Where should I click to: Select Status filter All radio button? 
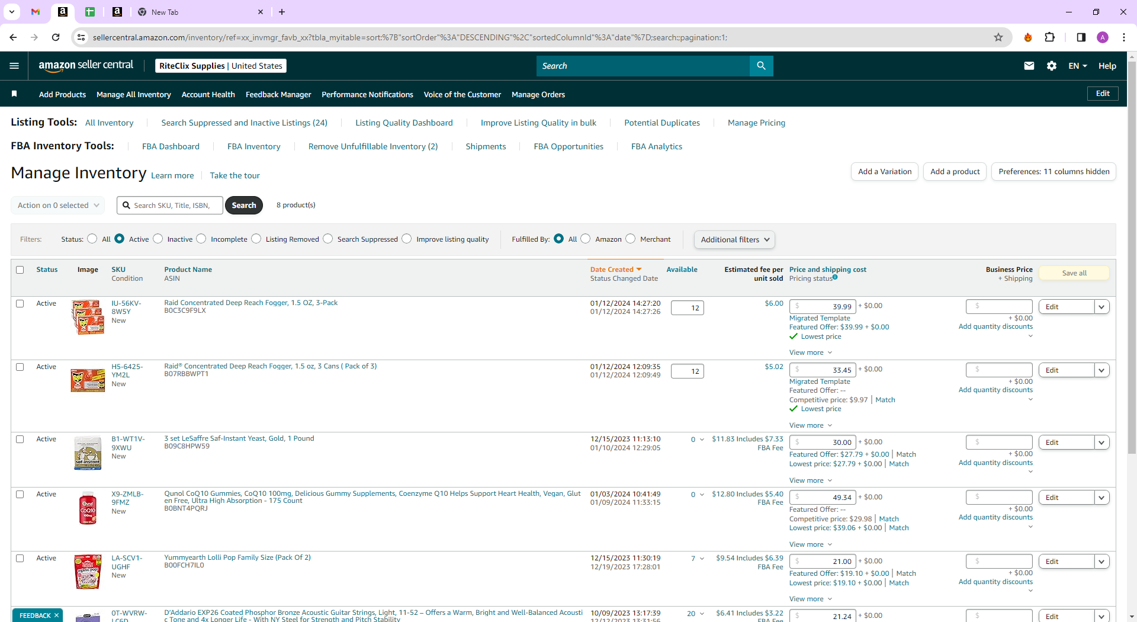click(x=92, y=239)
